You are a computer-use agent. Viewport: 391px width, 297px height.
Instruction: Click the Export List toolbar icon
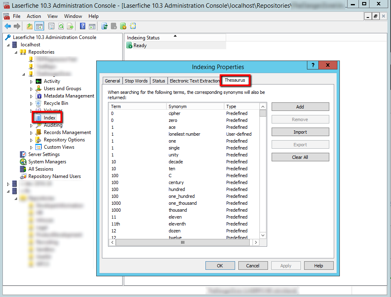71,26
